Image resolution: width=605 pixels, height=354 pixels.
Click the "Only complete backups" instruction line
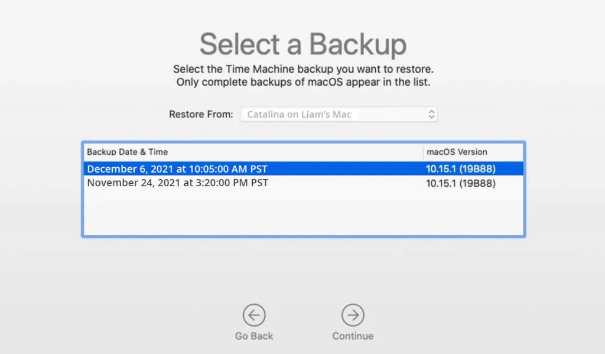302,82
